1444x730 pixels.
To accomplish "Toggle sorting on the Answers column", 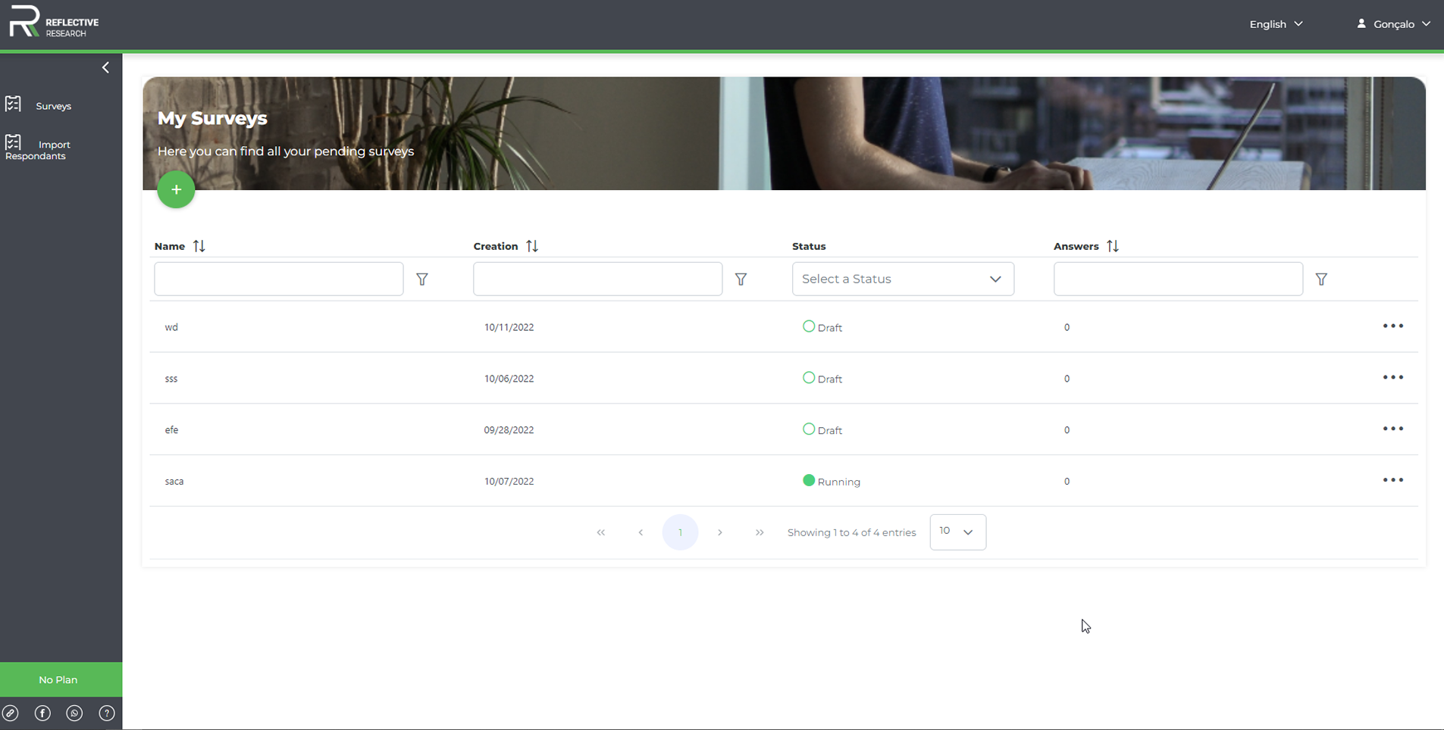I will coord(1113,245).
